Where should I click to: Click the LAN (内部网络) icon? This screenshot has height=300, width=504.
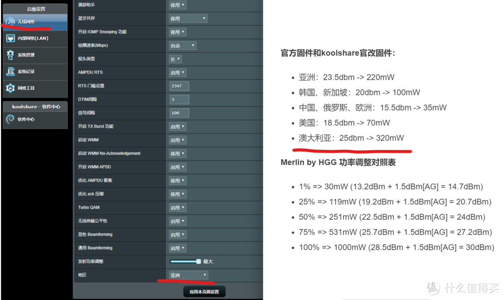[x=10, y=38]
